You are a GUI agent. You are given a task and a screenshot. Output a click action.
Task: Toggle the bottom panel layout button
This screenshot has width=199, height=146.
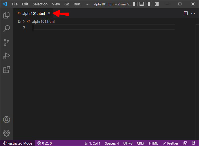coord(142,4)
